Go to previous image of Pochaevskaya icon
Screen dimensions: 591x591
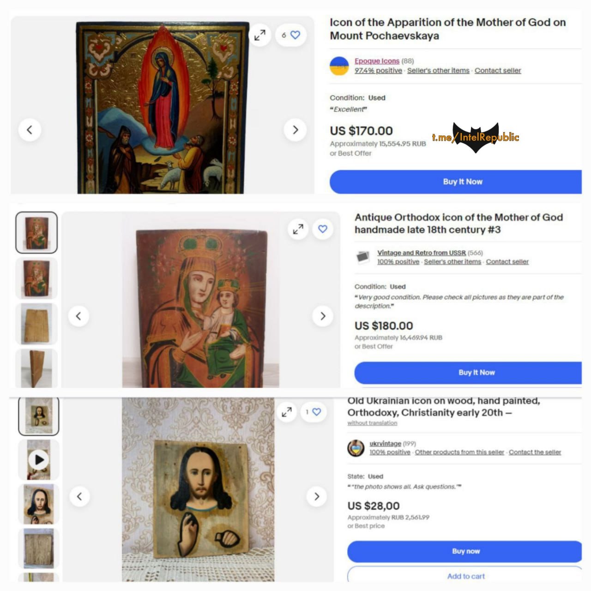pos(30,130)
